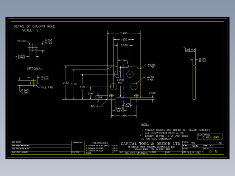The image size is (235, 176).
Task: Click the 'SAE 1010 OR EQUIV.' material entry
Action: coord(136,153)
